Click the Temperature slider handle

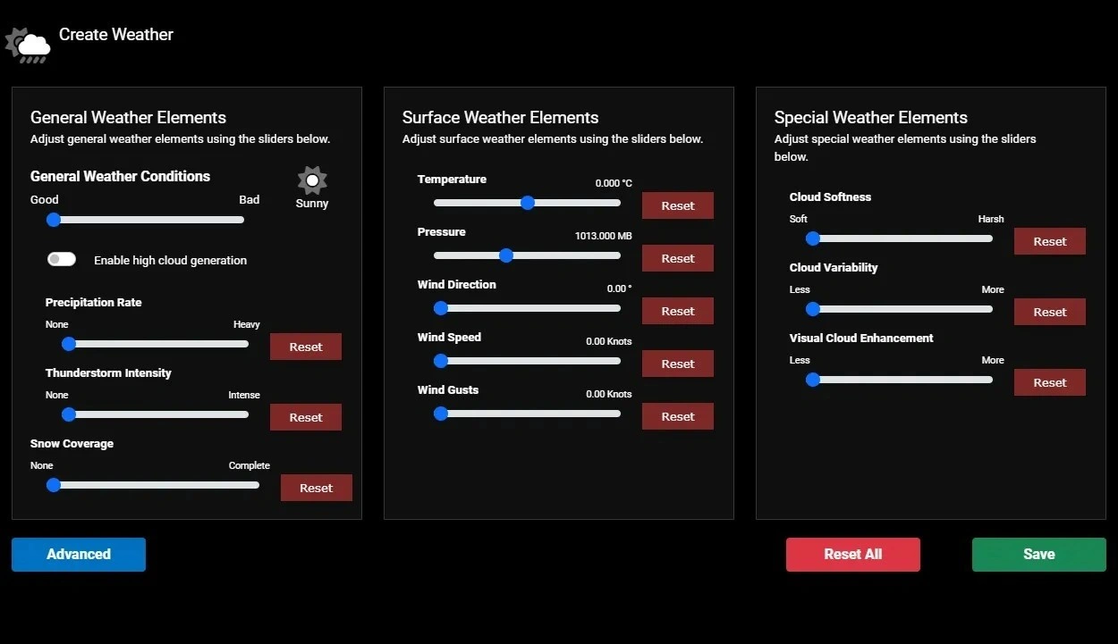[528, 203]
